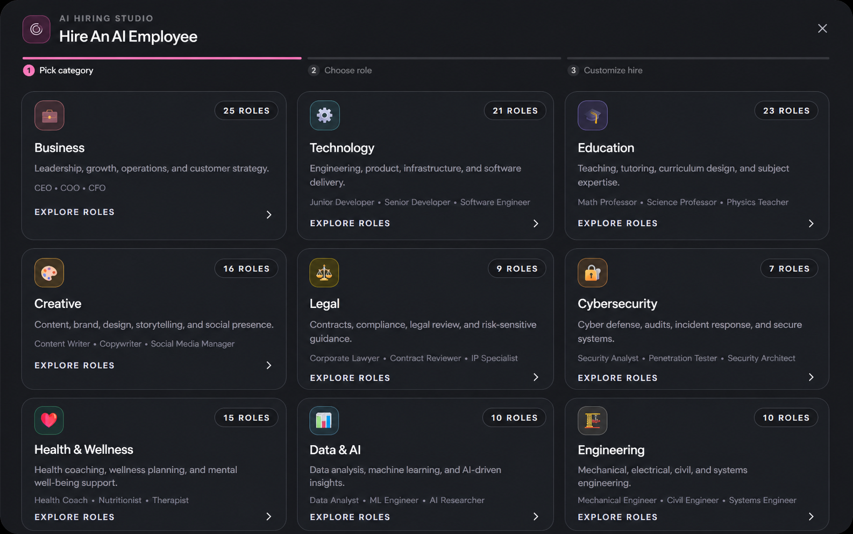Click the Data & AI 10 ROLES badge

tap(514, 418)
